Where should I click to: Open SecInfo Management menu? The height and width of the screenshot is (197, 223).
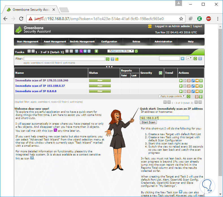coord(82,42)
